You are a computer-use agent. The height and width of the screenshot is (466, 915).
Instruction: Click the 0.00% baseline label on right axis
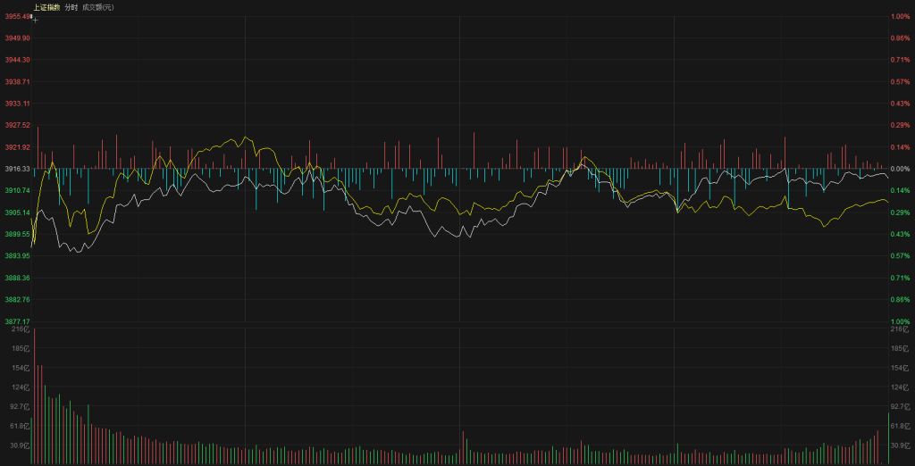899,169
